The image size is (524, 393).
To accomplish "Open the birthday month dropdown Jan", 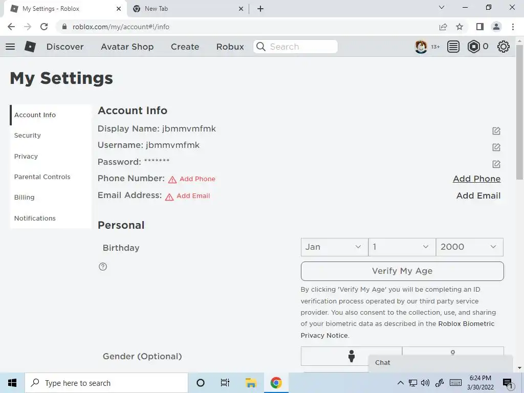I will coord(334,247).
